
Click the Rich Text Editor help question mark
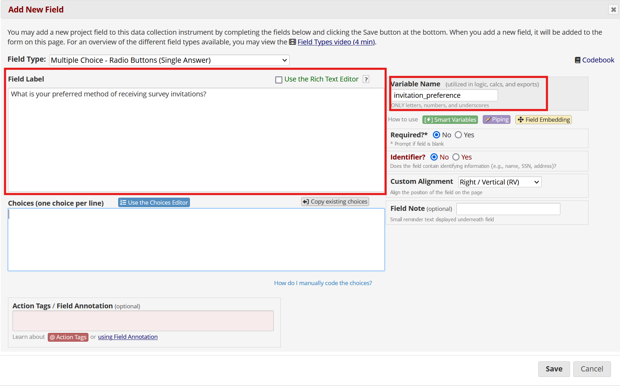[x=366, y=79]
